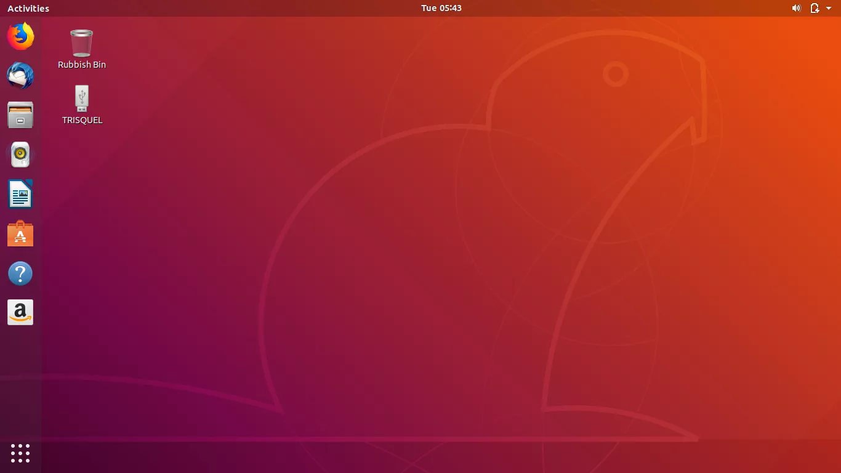
Task: Open the Help question mark icon
Action: (20, 273)
